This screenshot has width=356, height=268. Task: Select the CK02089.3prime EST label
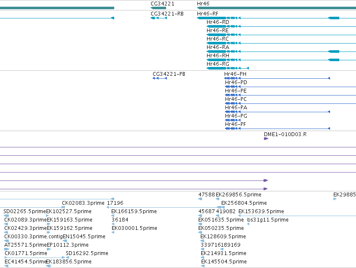[x=26, y=220]
